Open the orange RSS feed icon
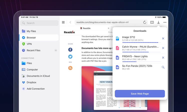This screenshot has height=112, width=187. click(70, 68)
